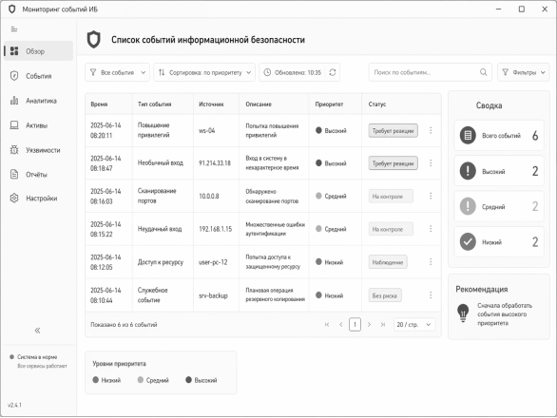Expand the Все события filter dropdown

click(x=117, y=72)
